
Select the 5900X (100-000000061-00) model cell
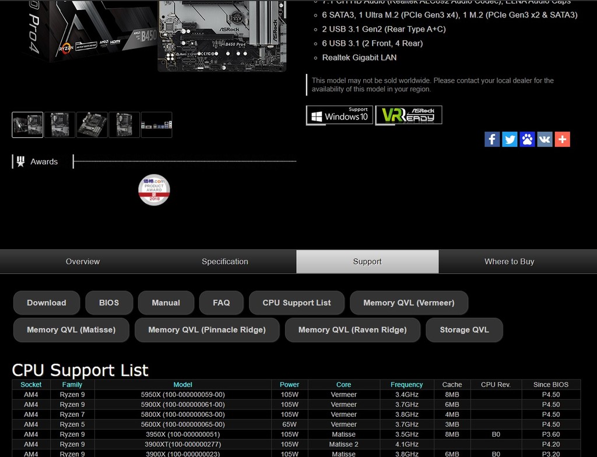pos(182,405)
